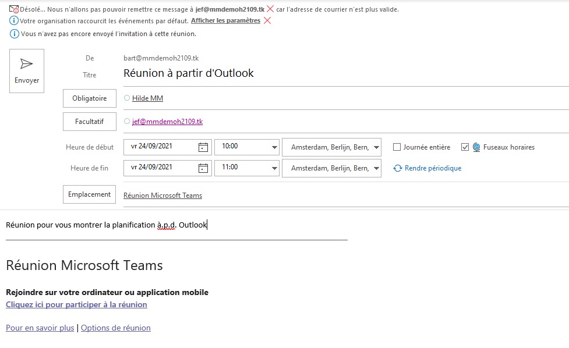Click the 'De' label
The width and height of the screenshot is (569, 348).
click(x=90, y=58)
